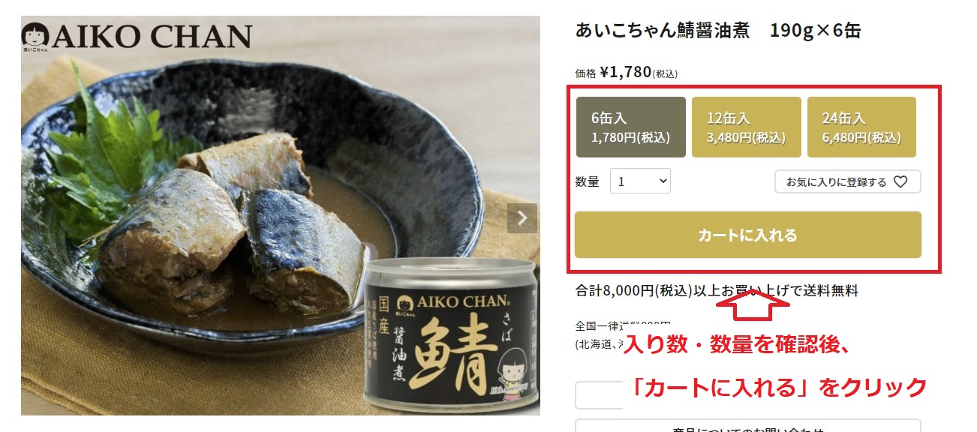Screen dimensions: 977x432
Task: Pick the 24缶入 6,480円 option
Action: pos(861,127)
